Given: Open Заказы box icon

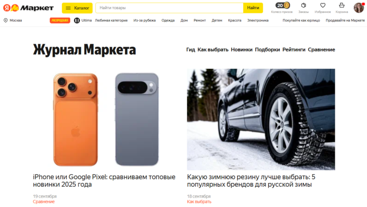Looking at the screenshot, I should pos(304,5).
